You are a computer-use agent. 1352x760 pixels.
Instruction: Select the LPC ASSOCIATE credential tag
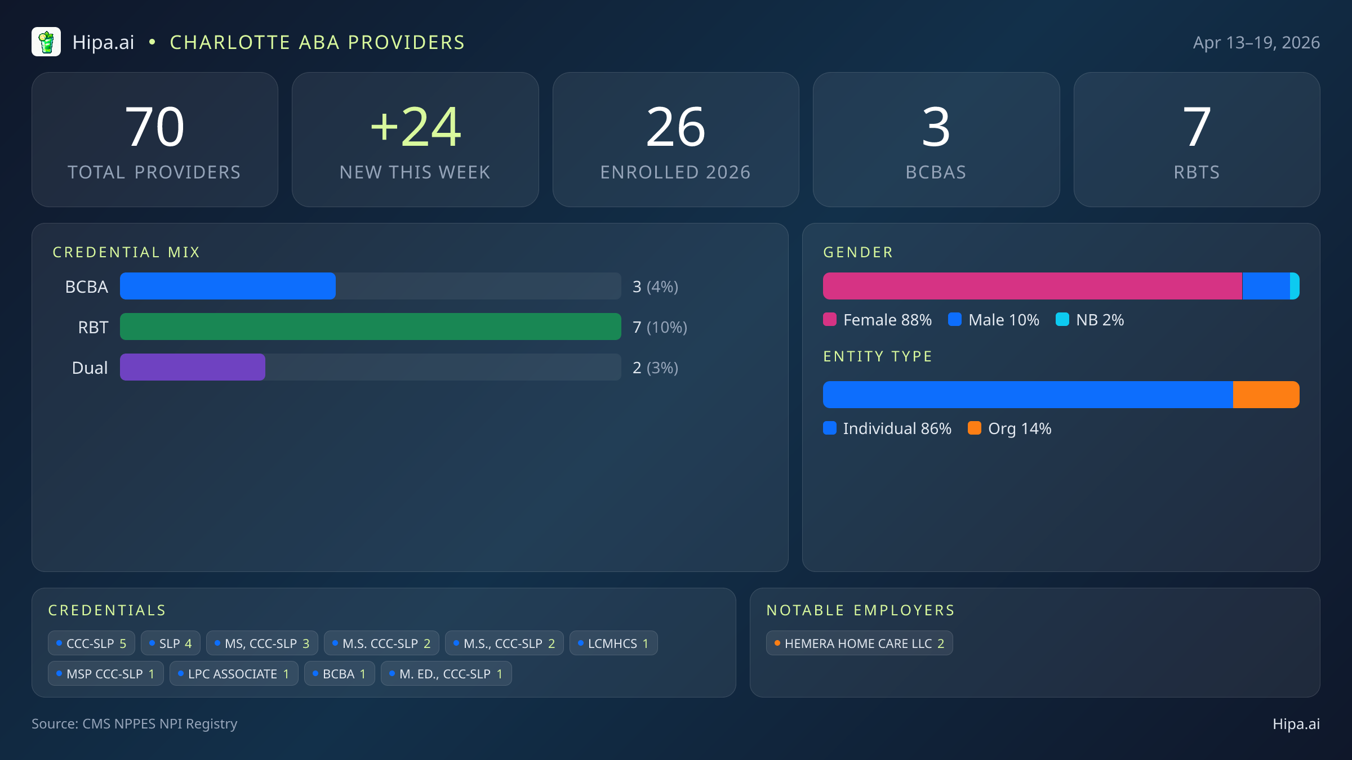tap(233, 674)
